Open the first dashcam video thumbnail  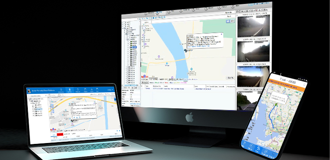[253, 26]
